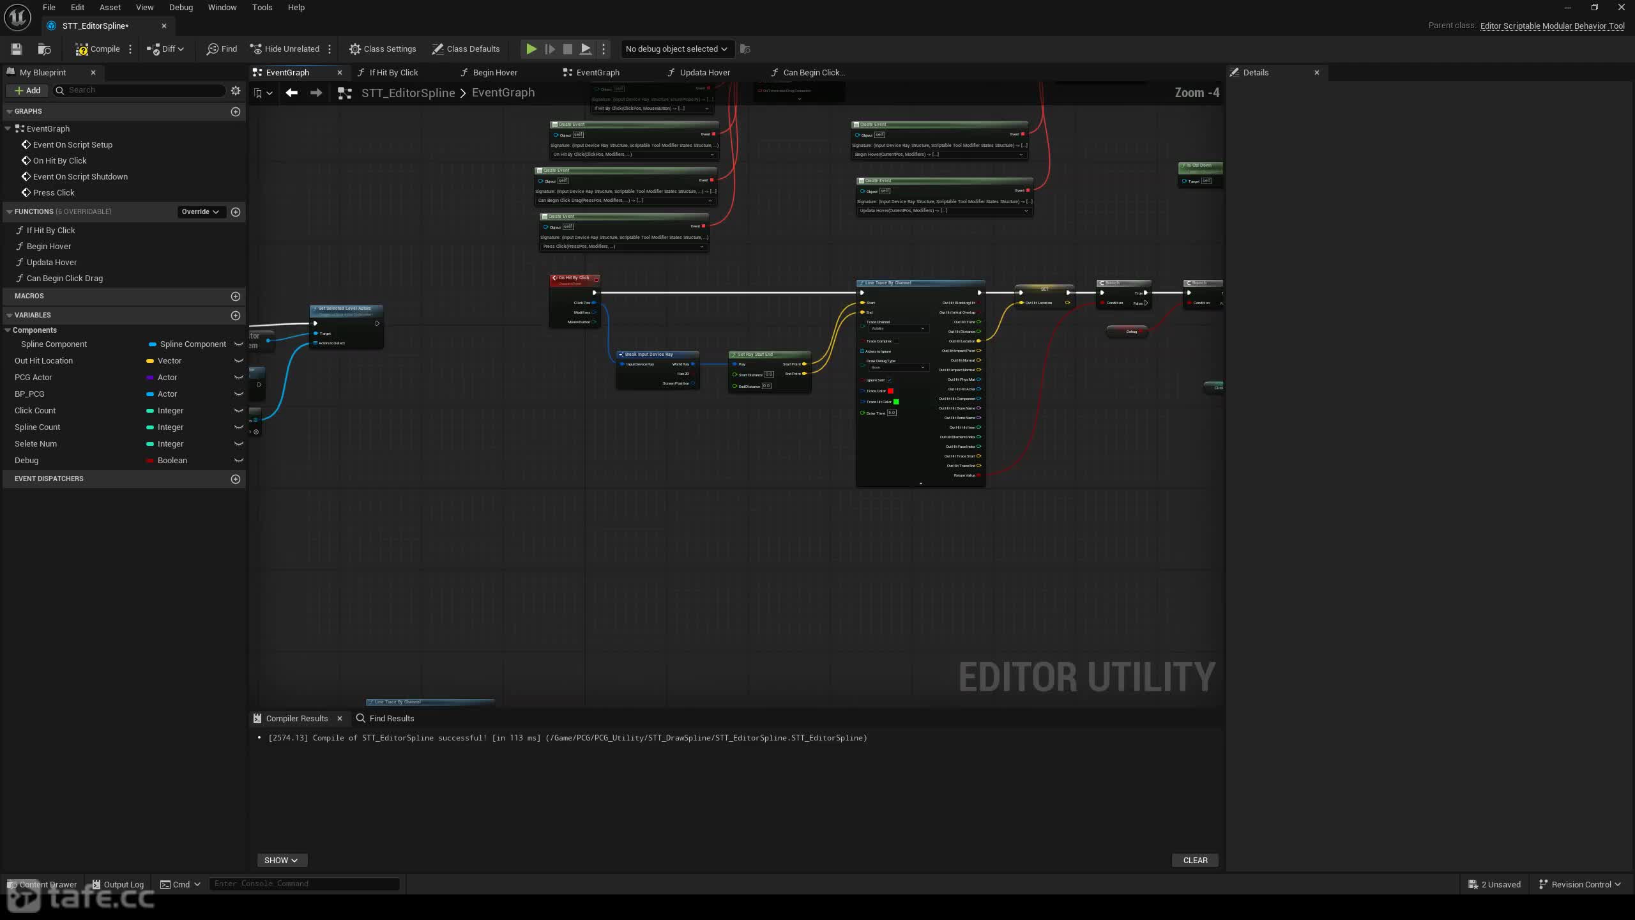The image size is (1635, 920).
Task: Collapse the VARIABLES section
Action: 10,316
